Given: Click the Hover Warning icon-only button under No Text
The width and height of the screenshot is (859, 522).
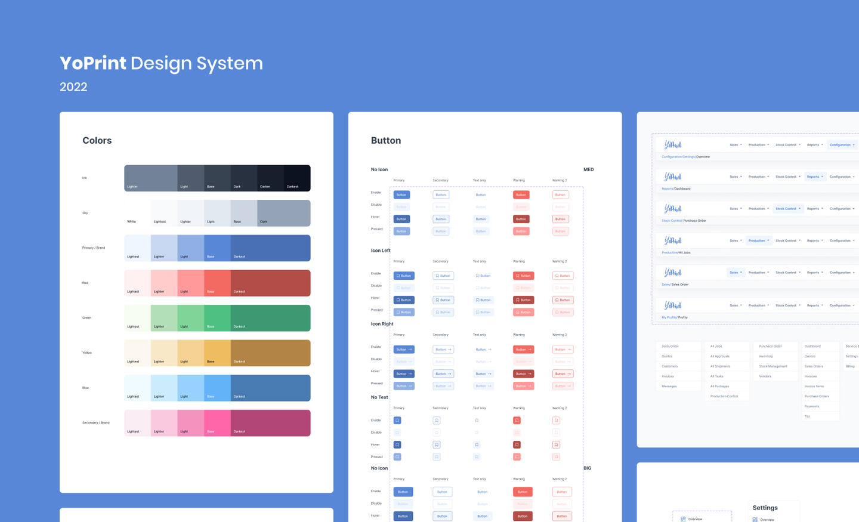Looking at the screenshot, I should click(x=517, y=445).
